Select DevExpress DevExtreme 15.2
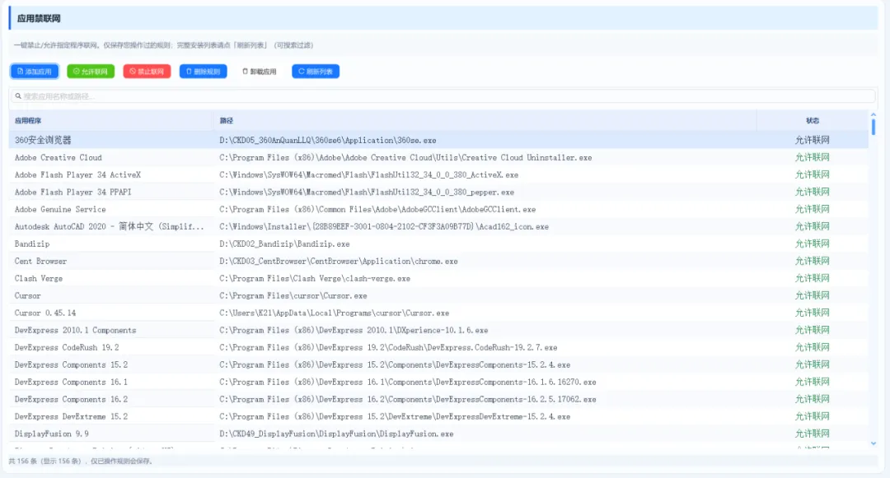 click(x=71, y=417)
